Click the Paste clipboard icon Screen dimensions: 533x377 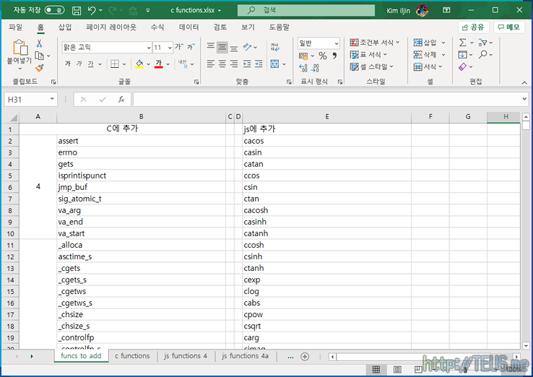20,47
